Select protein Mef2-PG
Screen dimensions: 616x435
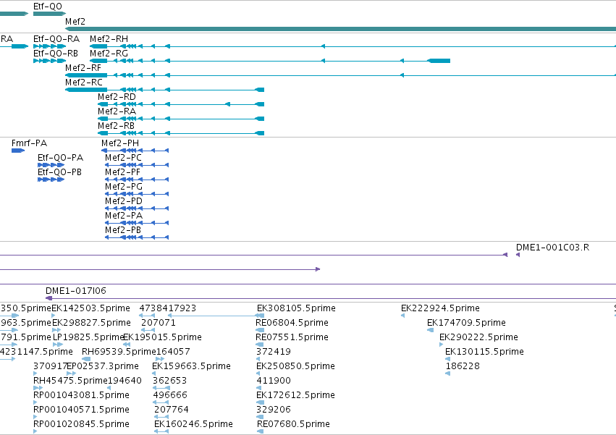pos(137,194)
